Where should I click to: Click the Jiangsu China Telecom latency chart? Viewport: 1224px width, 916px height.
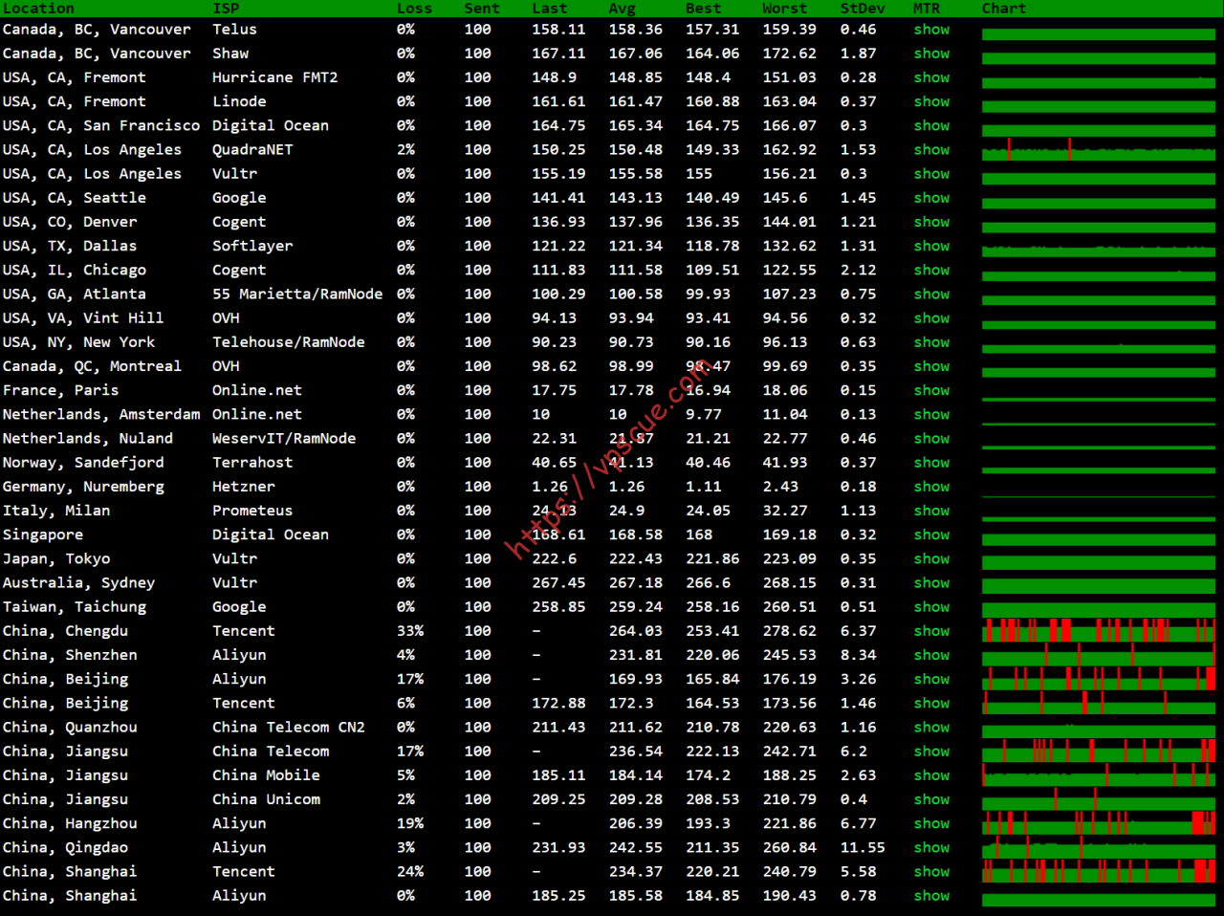[1099, 752]
